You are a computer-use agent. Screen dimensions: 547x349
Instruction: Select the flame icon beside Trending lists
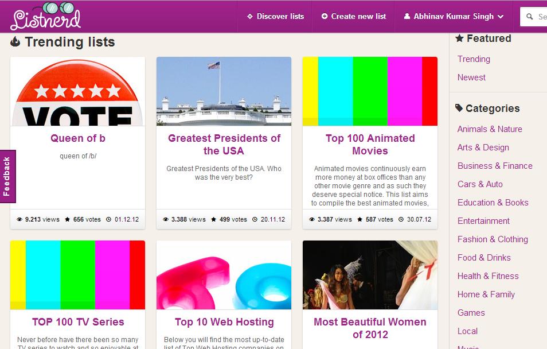[15, 41]
